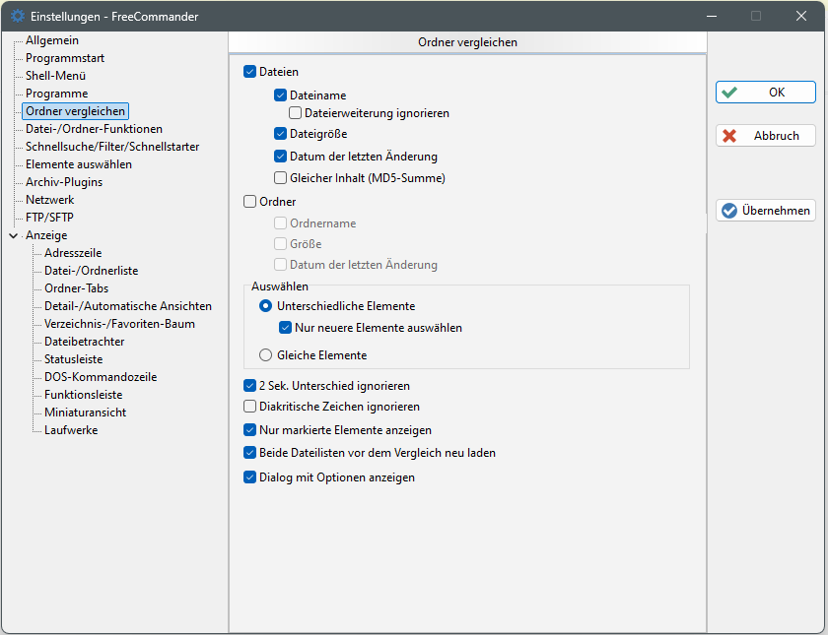This screenshot has height=635, width=828.
Task: Open the Allgemein settings category
Action: pyautogui.click(x=52, y=40)
